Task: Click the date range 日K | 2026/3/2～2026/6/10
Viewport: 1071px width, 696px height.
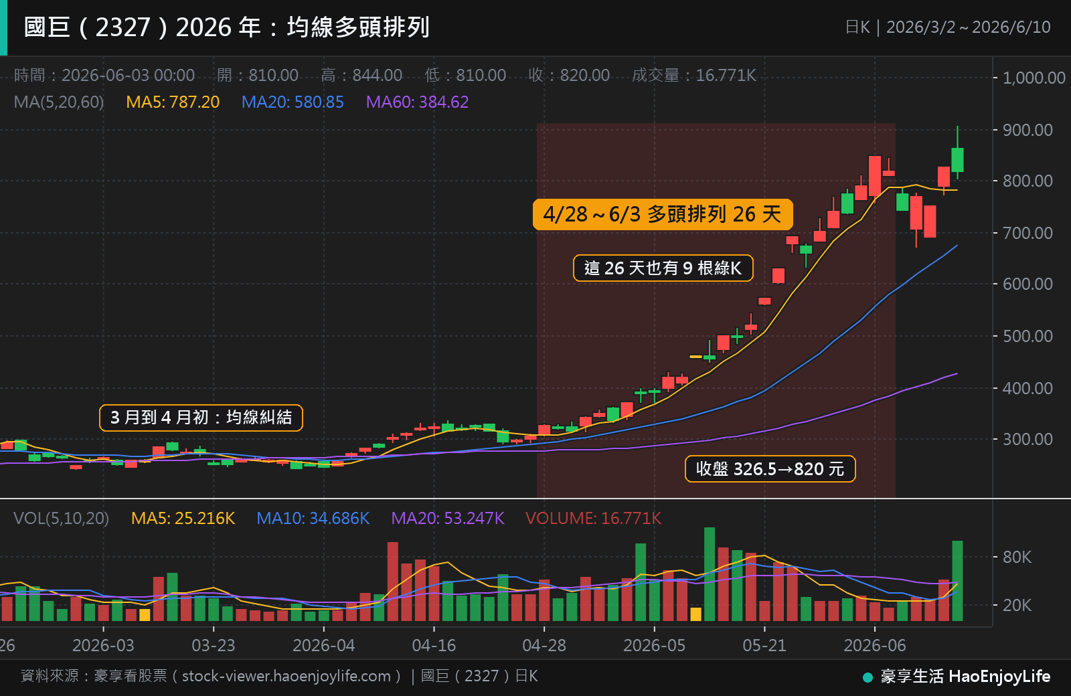Action: [947, 27]
